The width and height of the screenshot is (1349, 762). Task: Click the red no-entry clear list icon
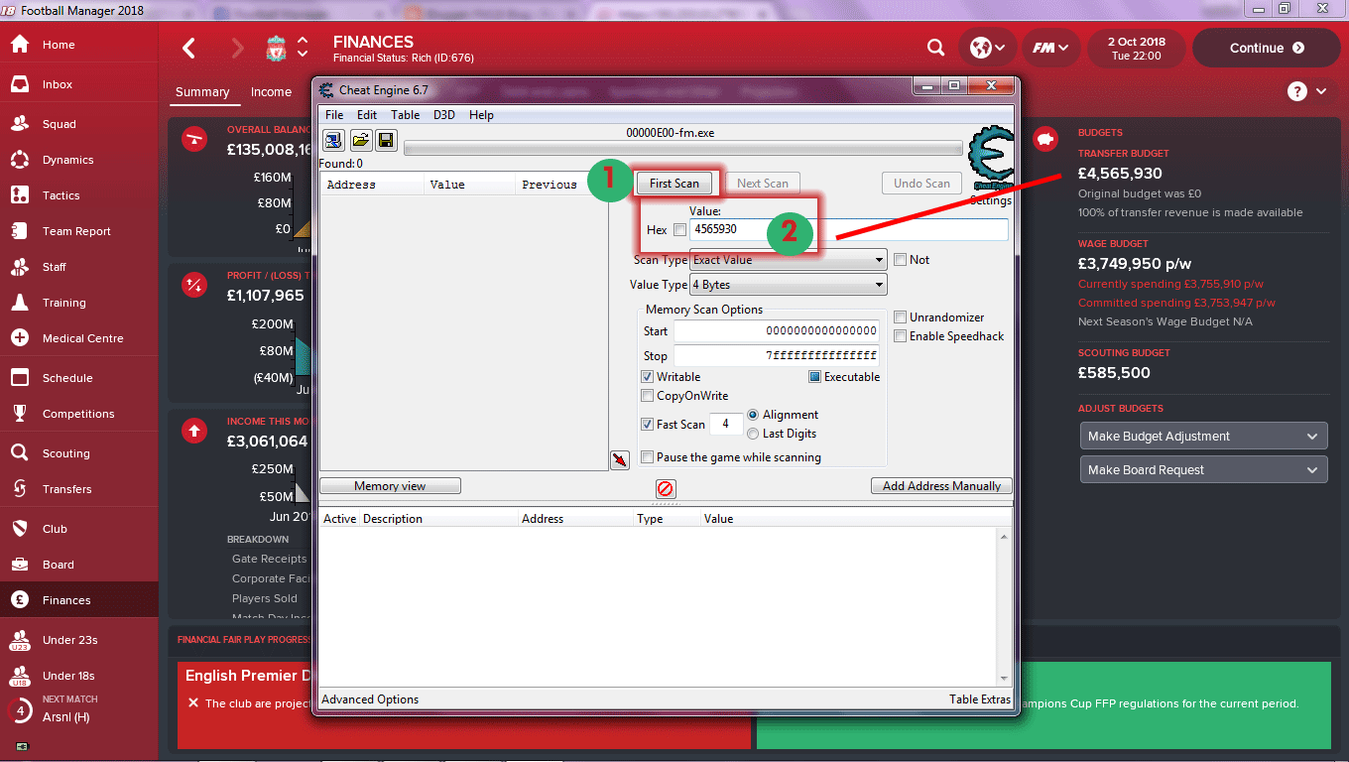[x=666, y=488]
